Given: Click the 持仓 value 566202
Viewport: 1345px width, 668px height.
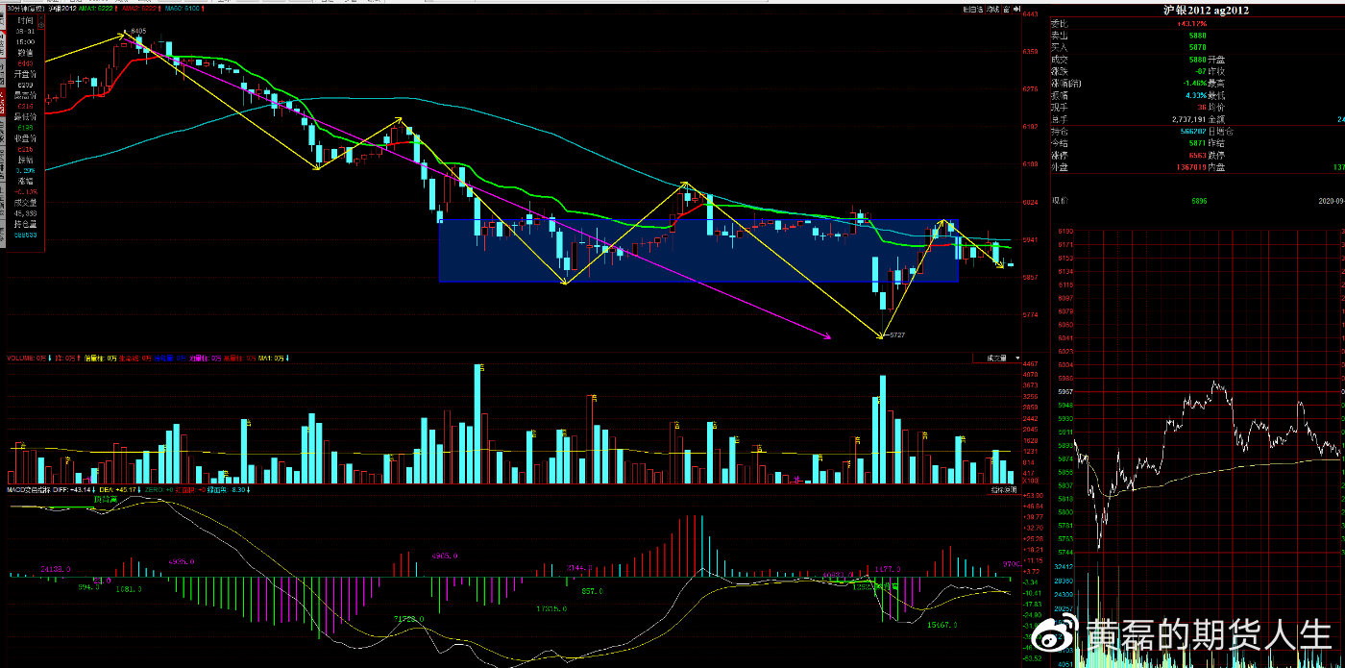Looking at the screenshot, I should (1194, 131).
